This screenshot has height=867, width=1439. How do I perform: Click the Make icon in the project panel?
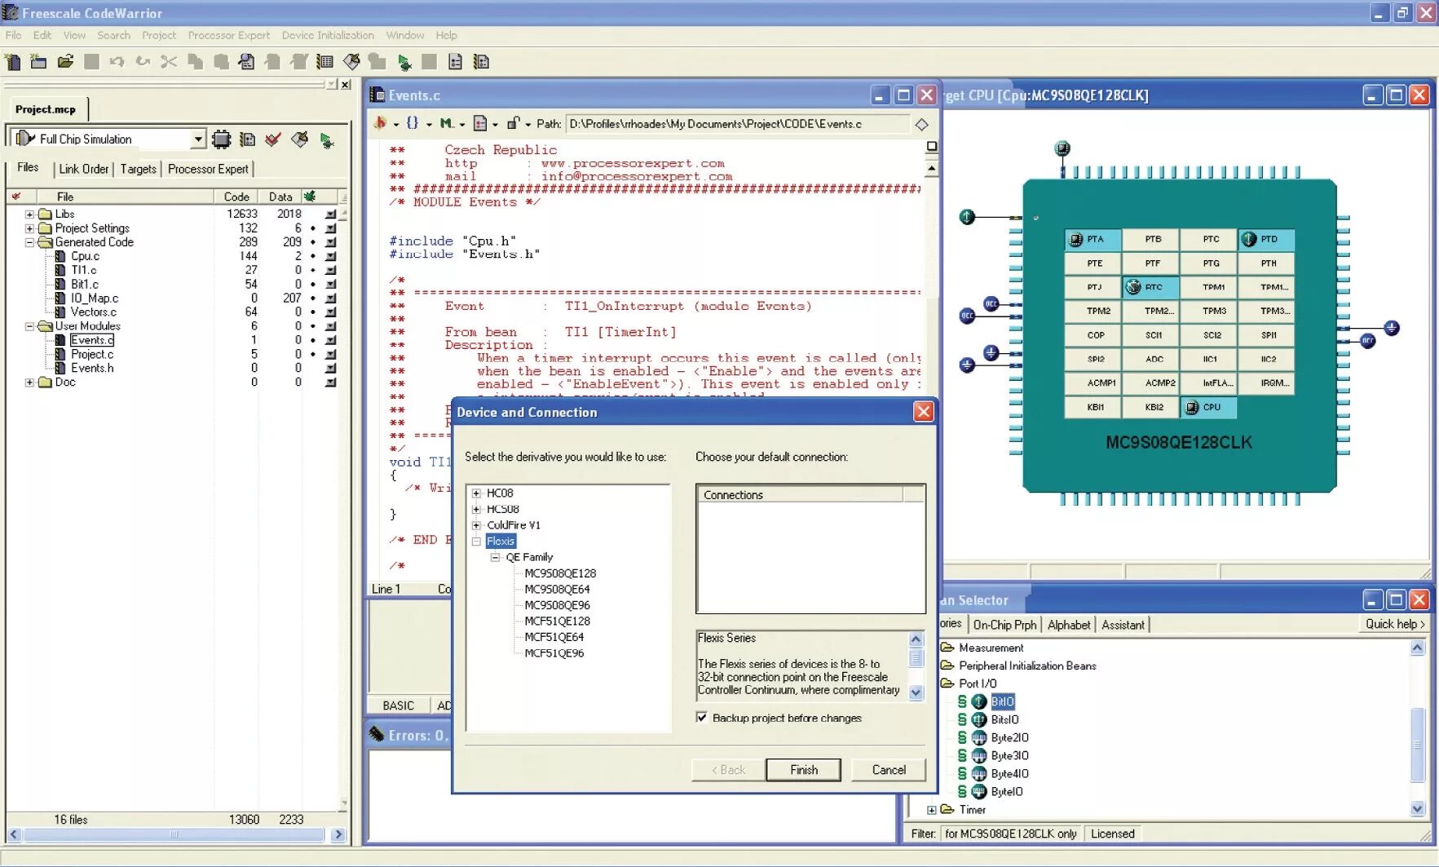300,139
